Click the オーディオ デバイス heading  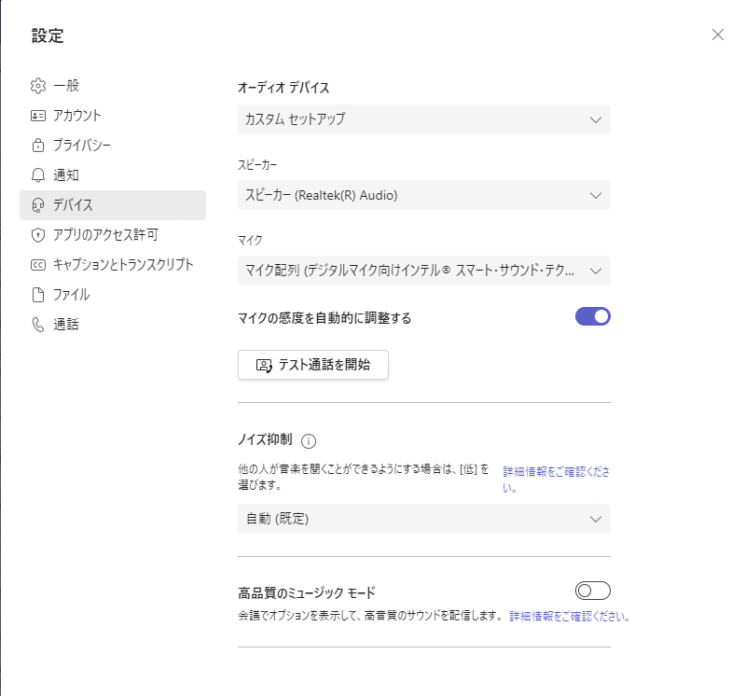(x=283, y=88)
